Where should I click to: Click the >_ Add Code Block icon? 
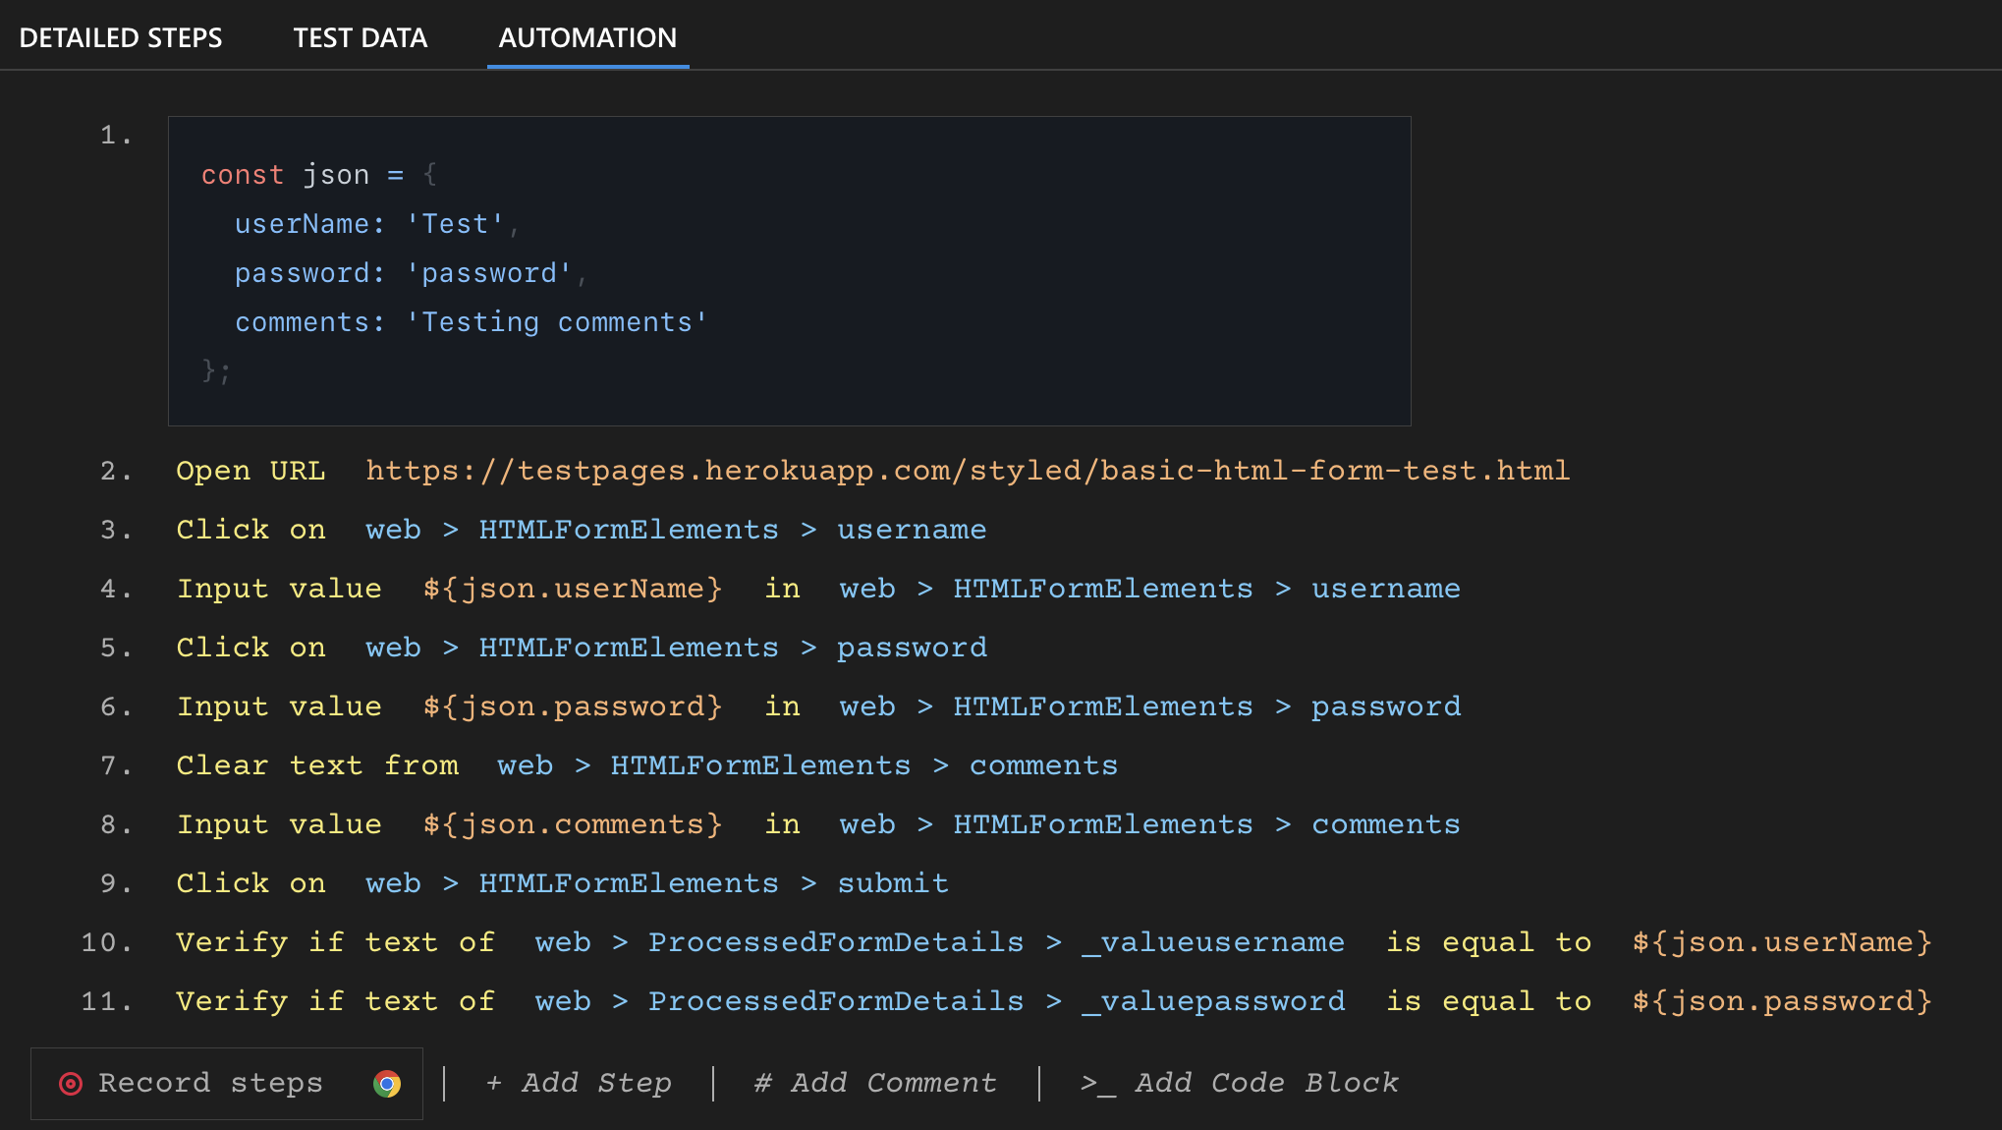point(1240,1083)
